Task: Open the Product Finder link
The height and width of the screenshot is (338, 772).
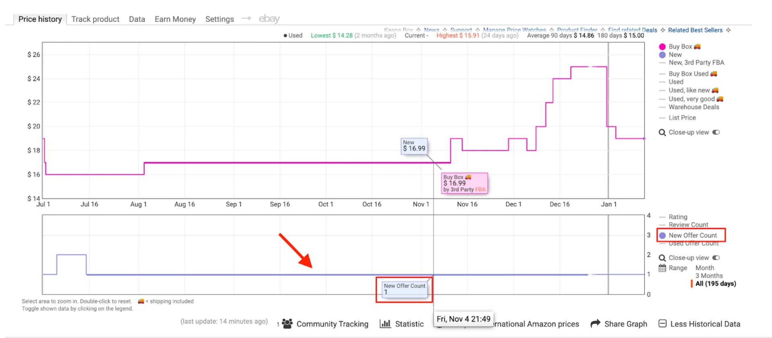Action: pos(577,30)
